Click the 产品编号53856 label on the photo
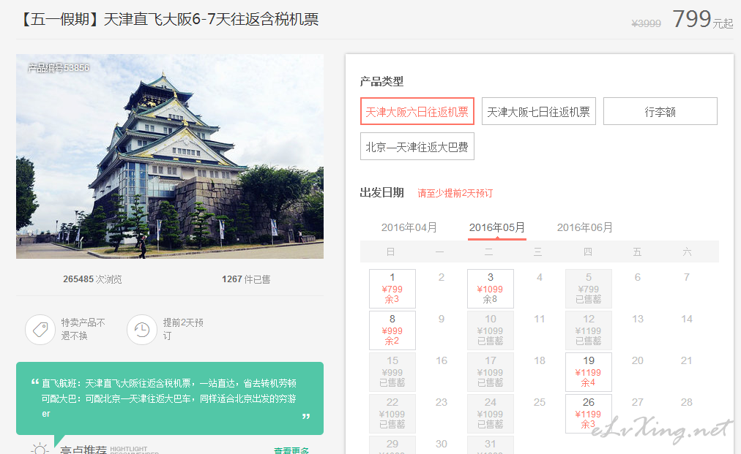Image resolution: width=741 pixels, height=454 pixels. [x=59, y=67]
